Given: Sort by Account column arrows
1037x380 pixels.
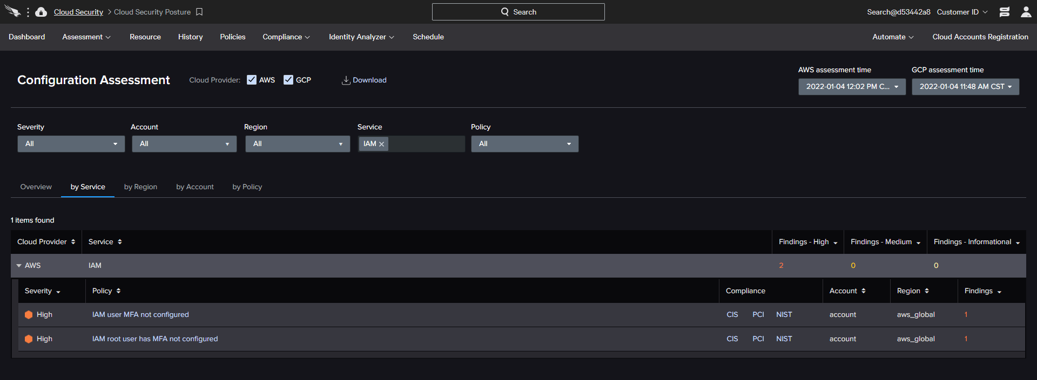Looking at the screenshot, I should coord(863,291).
